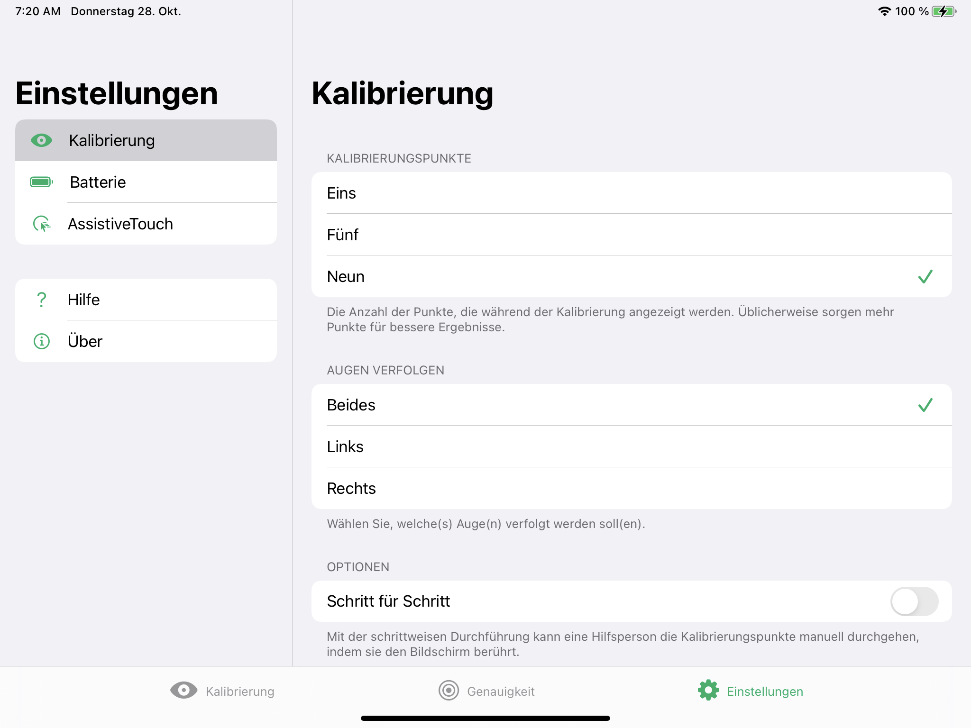Viewport: 971px width, 728px height.
Task: Select Neun calibration points option
Action: coord(631,277)
